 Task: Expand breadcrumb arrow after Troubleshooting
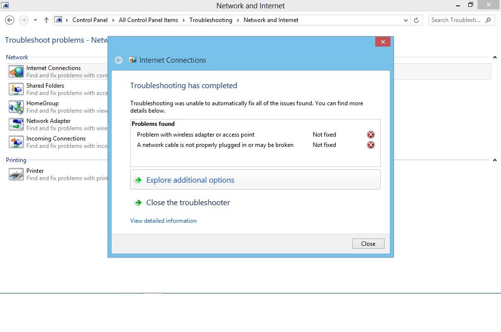(x=238, y=20)
